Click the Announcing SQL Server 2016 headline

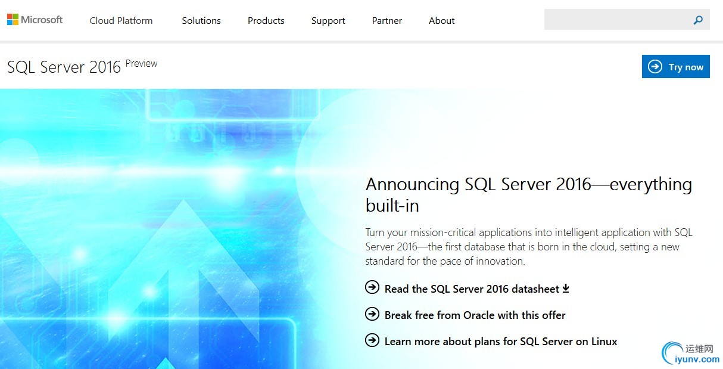(x=529, y=194)
